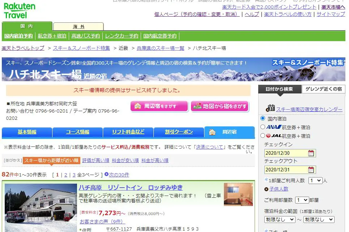The width and height of the screenshot is (349, 232).
Task: Sort by 評価が高い順
Action: (96, 160)
